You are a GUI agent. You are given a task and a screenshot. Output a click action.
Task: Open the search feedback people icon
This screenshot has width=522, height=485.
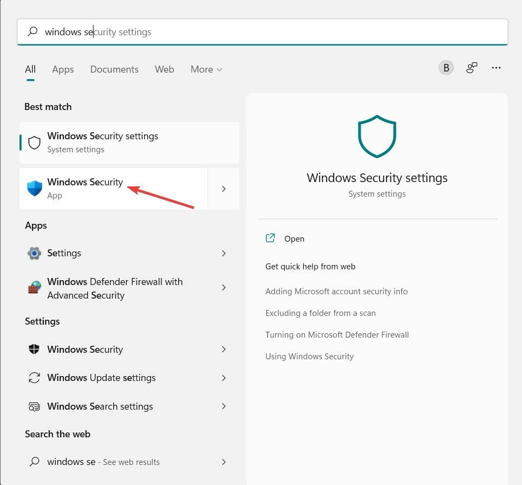pos(472,68)
